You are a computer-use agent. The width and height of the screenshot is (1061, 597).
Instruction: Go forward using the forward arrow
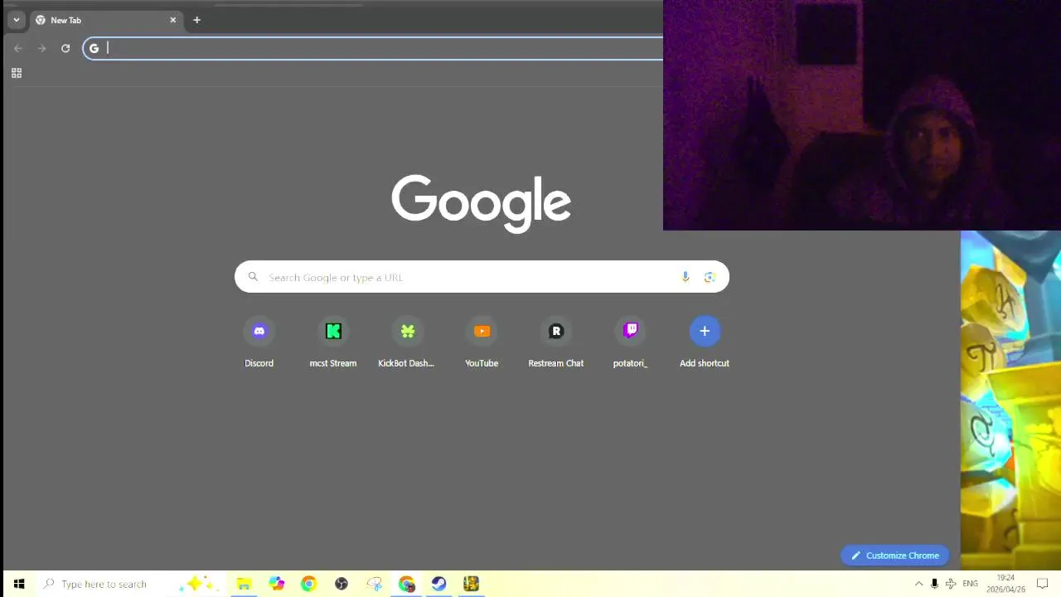pos(41,48)
